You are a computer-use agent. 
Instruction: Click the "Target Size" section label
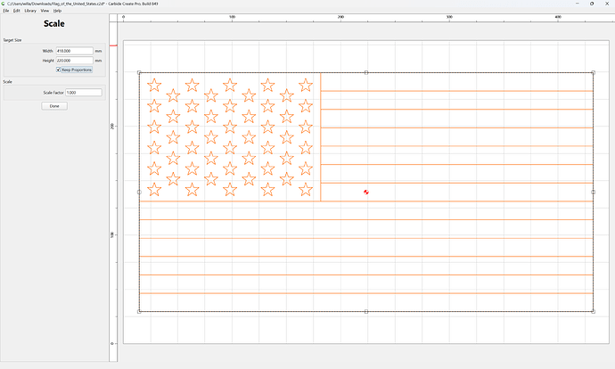12,40
